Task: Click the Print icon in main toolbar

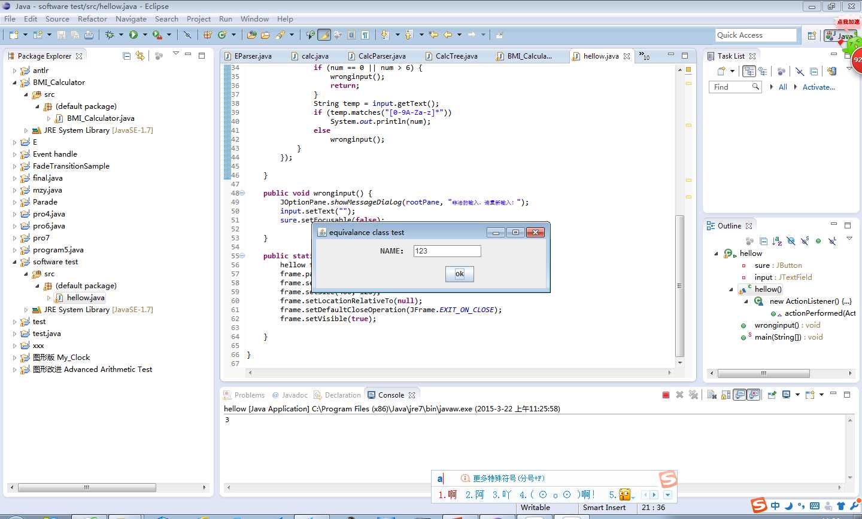Action: point(89,35)
